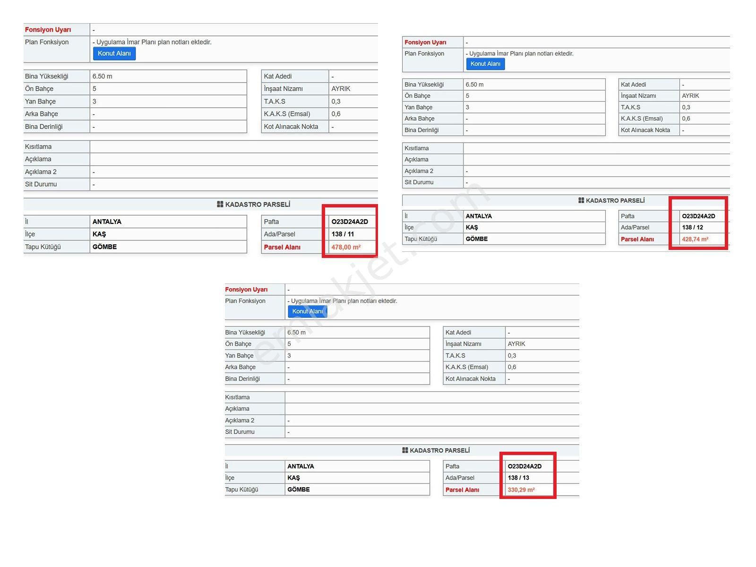Click Ön Bahçe value 5 in 138 / 11 record
756x567 pixels.
(94, 88)
